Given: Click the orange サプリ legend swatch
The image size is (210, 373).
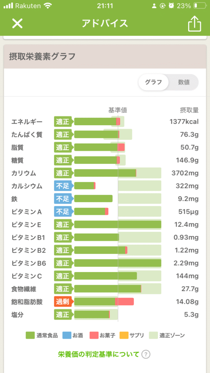Looking at the screenshot, I should pos(124,335).
